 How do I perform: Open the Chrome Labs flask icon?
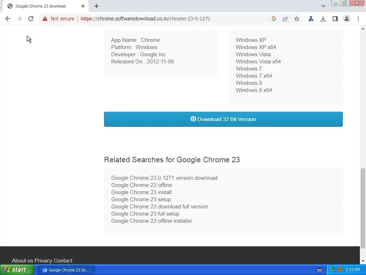click(x=311, y=19)
